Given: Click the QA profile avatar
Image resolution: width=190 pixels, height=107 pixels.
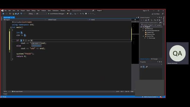Looking at the screenshot, I should 178,53.
